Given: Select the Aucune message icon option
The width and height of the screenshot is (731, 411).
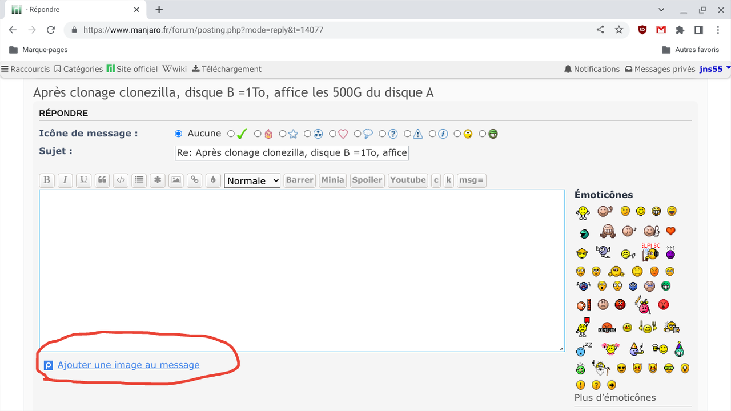Looking at the screenshot, I should point(178,133).
